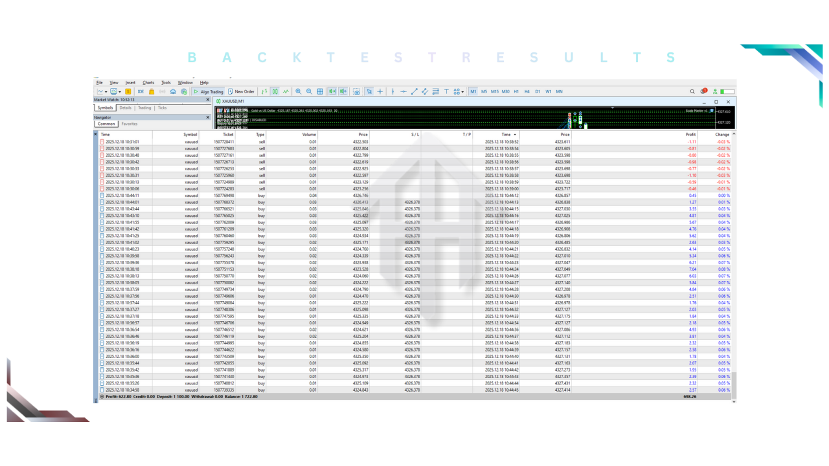829x466 pixels.
Task: Close the Market Watch panel
Action: coord(208,100)
